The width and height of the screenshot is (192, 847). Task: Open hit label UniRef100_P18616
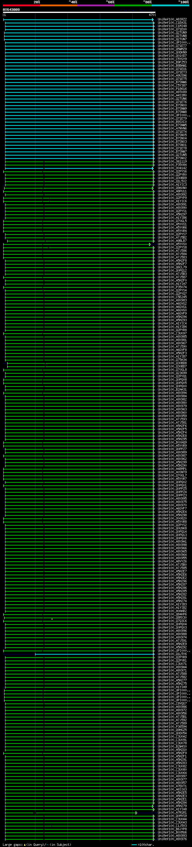coord(172,89)
